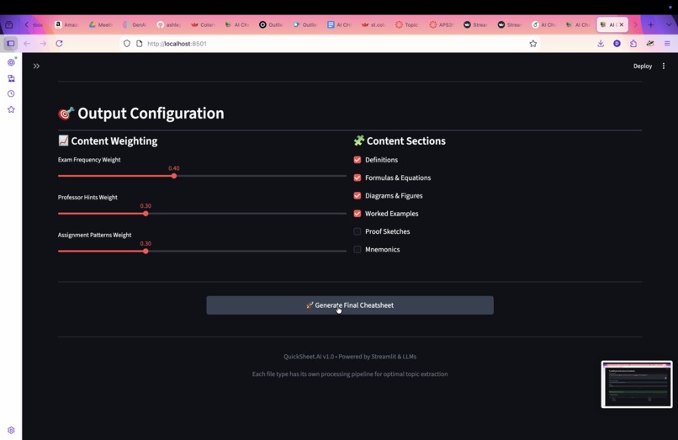Viewport: 678px width, 440px height.
Task: Click the 0.40 slider value label
Action: pos(174,168)
